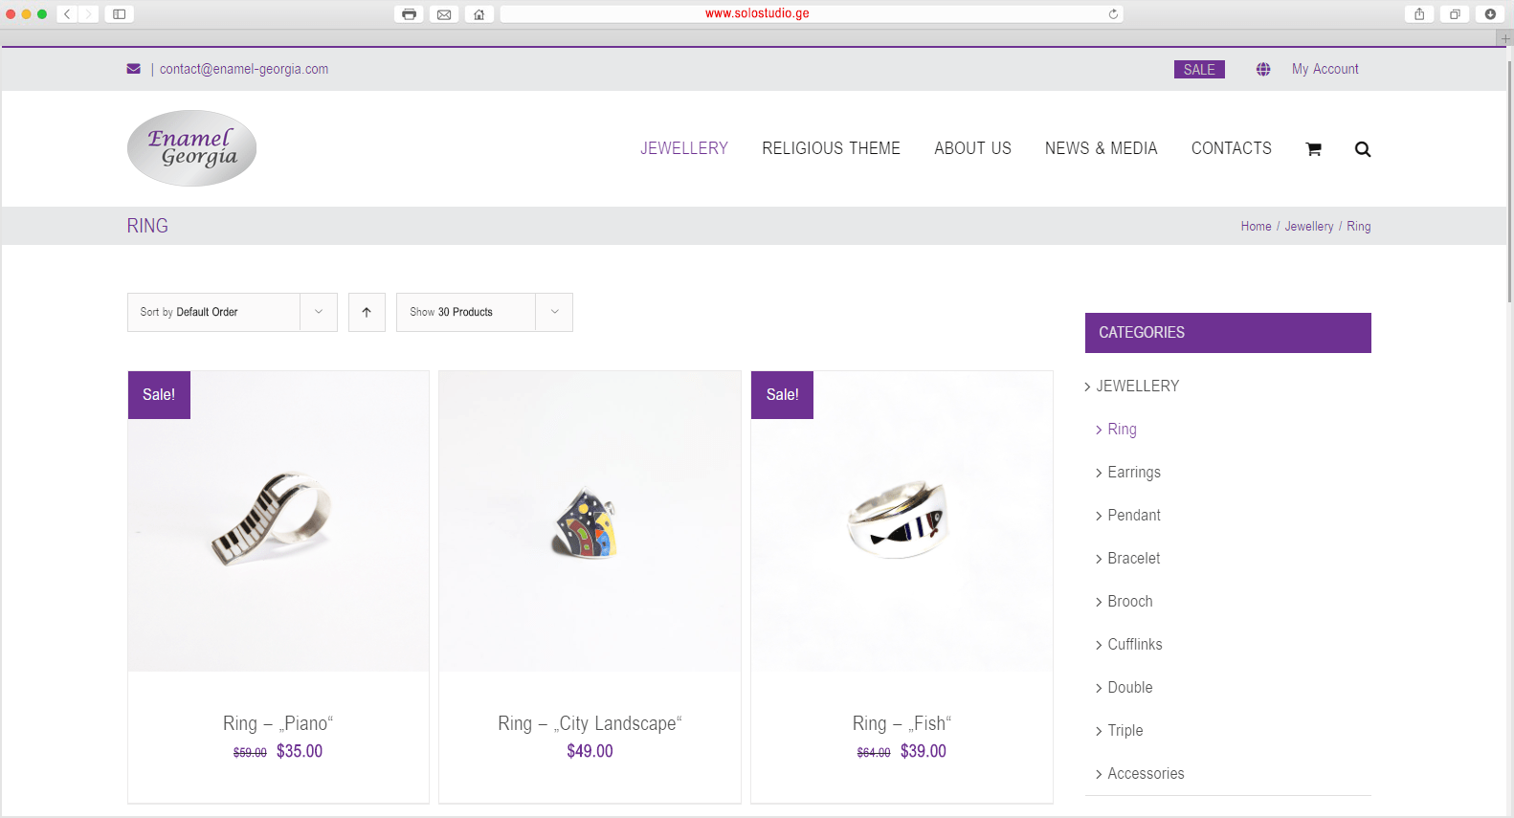The height and width of the screenshot is (818, 1514).
Task: Open the Show 30 Products dropdown
Action: coord(484,312)
